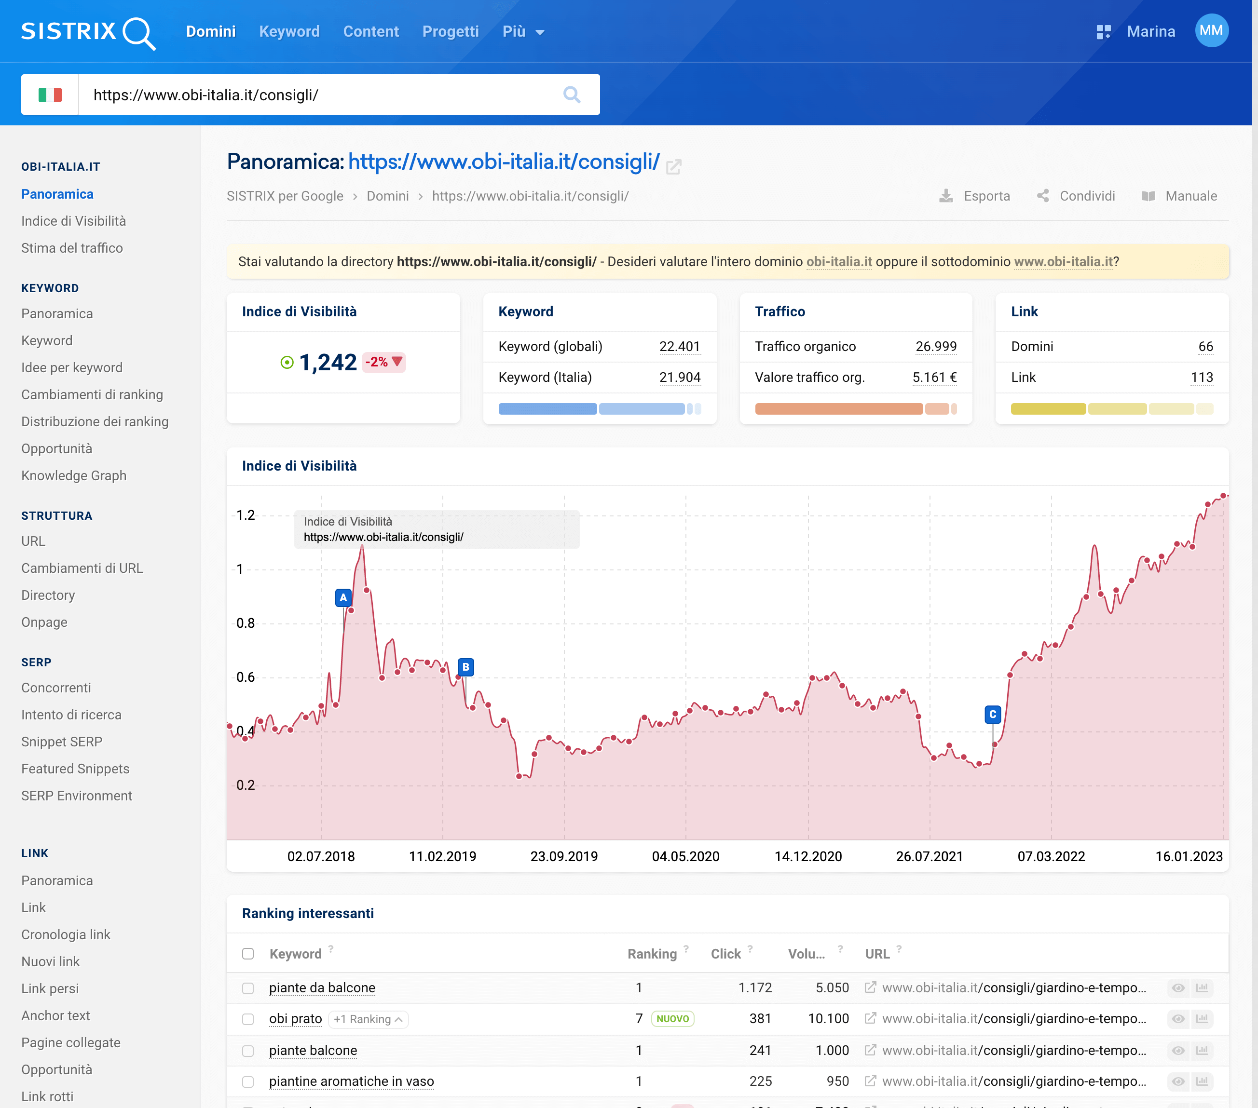The height and width of the screenshot is (1108, 1258).
Task: Click eye icon in piante da balcone row
Action: (1178, 987)
